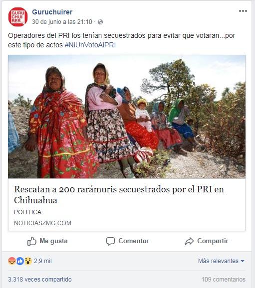Open the Guruchuirer page name link
The width and height of the screenshot is (255, 288).
52,12
